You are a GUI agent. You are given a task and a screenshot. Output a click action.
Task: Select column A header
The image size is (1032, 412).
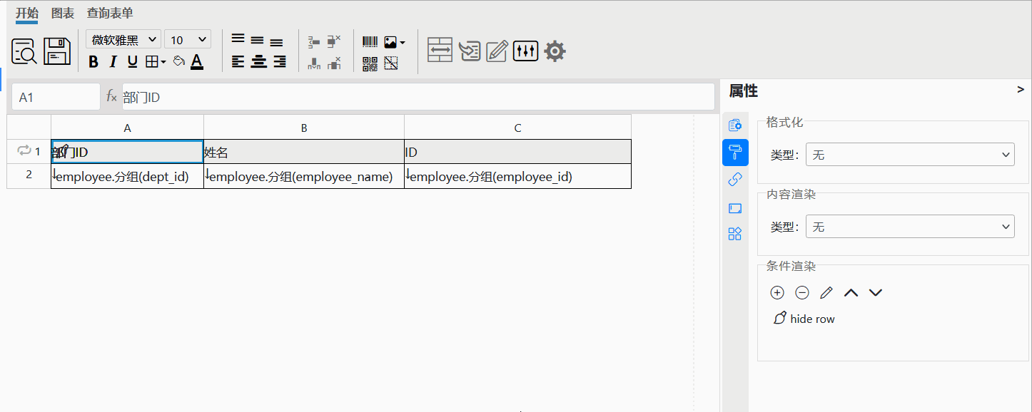pos(127,128)
